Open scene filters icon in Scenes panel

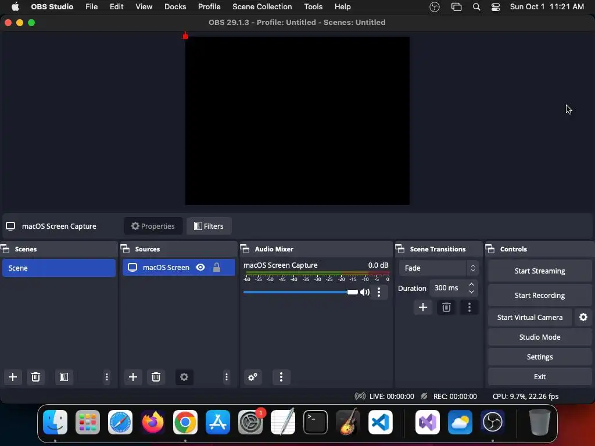(x=64, y=377)
